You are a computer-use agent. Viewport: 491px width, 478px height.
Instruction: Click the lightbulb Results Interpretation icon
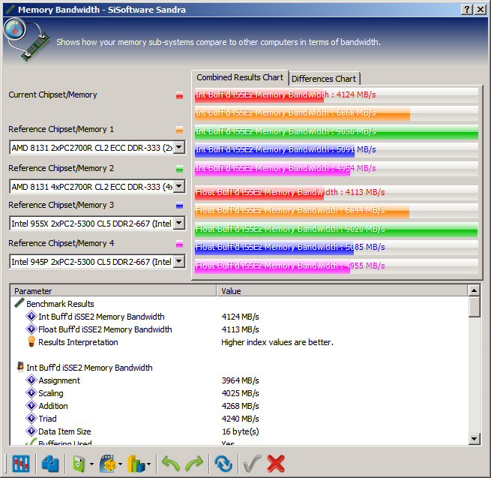coord(31,341)
